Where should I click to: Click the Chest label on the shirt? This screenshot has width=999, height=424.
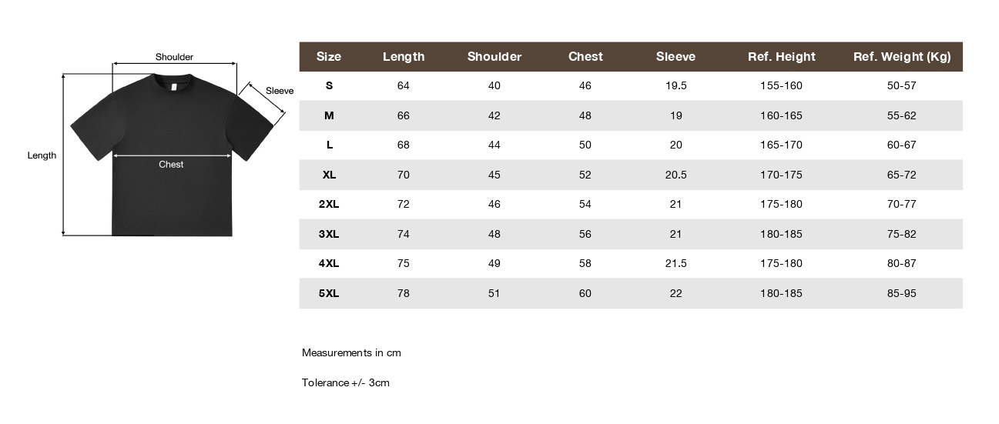point(171,164)
